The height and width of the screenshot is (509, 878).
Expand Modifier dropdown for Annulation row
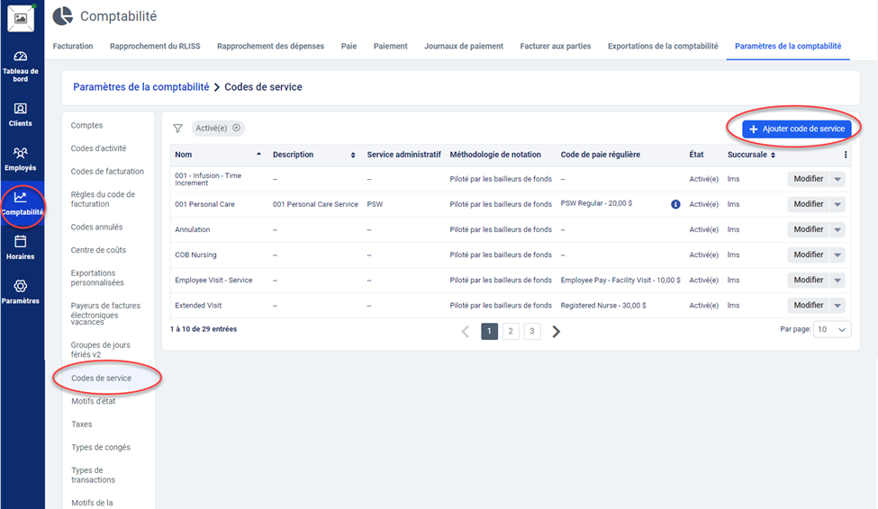837,229
